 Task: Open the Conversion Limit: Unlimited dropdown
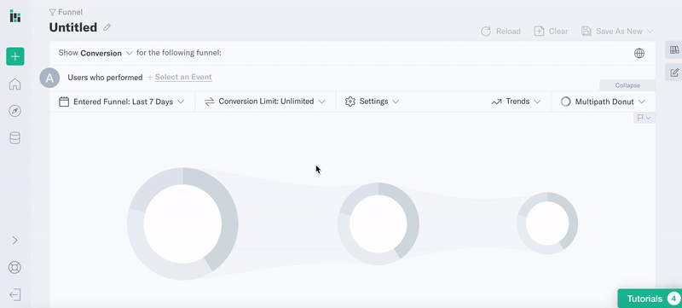point(265,102)
